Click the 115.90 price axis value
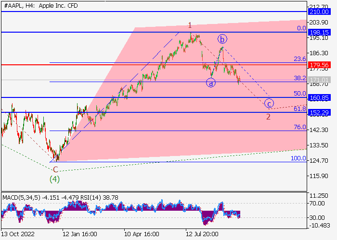This screenshot has width=337, height=240. pyautogui.click(x=319, y=176)
